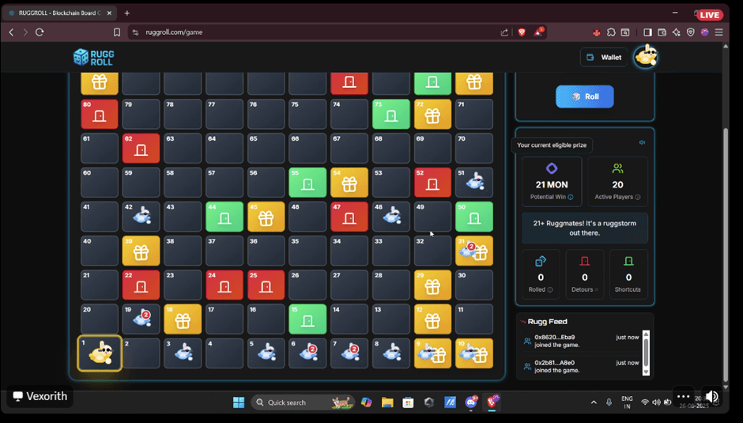Open the browser hamburger menu

pos(718,32)
